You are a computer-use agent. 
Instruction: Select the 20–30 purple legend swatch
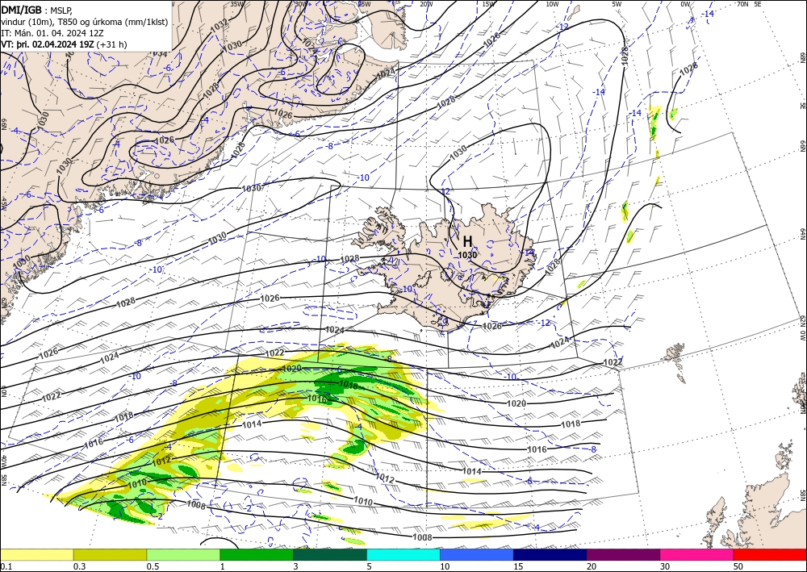tap(623, 554)
